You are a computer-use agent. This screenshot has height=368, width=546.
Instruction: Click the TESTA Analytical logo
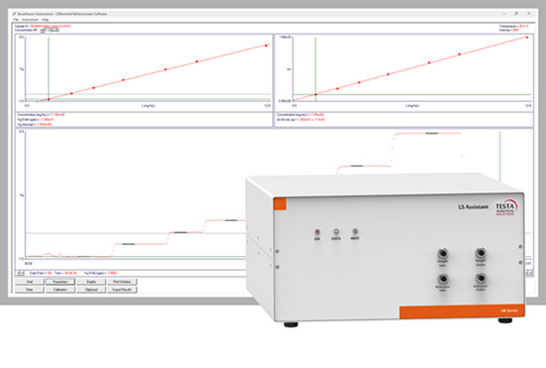[x=506, y=208]
